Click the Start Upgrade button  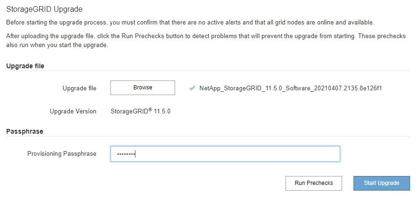coord(382,183)
